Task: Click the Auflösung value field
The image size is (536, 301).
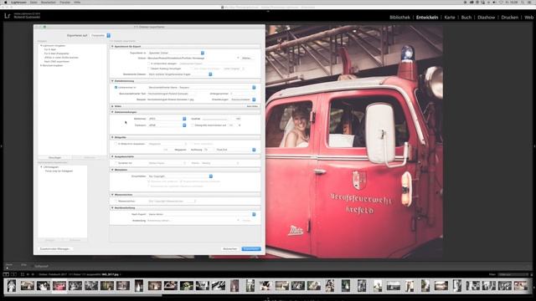Action: [209, 150]
